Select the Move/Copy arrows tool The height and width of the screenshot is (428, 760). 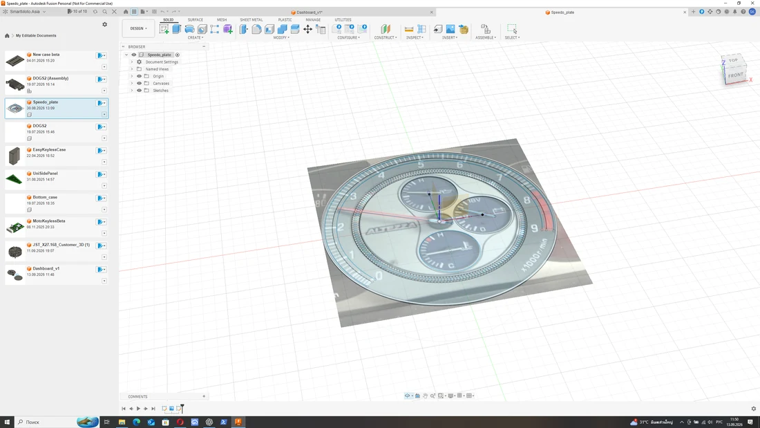(307, 29)
